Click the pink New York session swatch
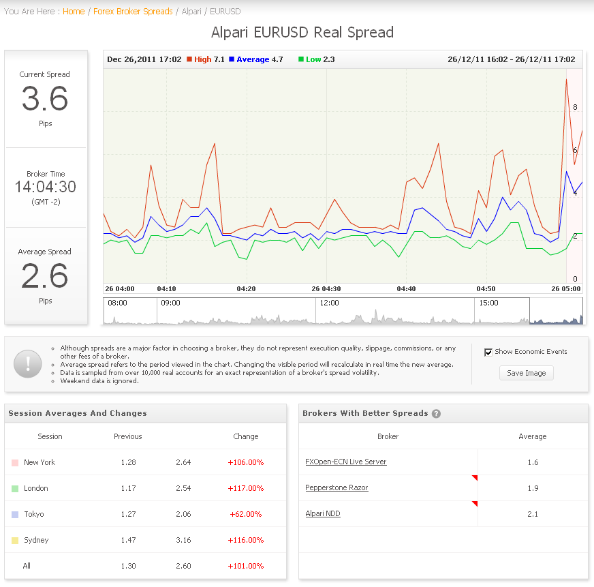This screenshot has width=594, height=587. [15, 463]
